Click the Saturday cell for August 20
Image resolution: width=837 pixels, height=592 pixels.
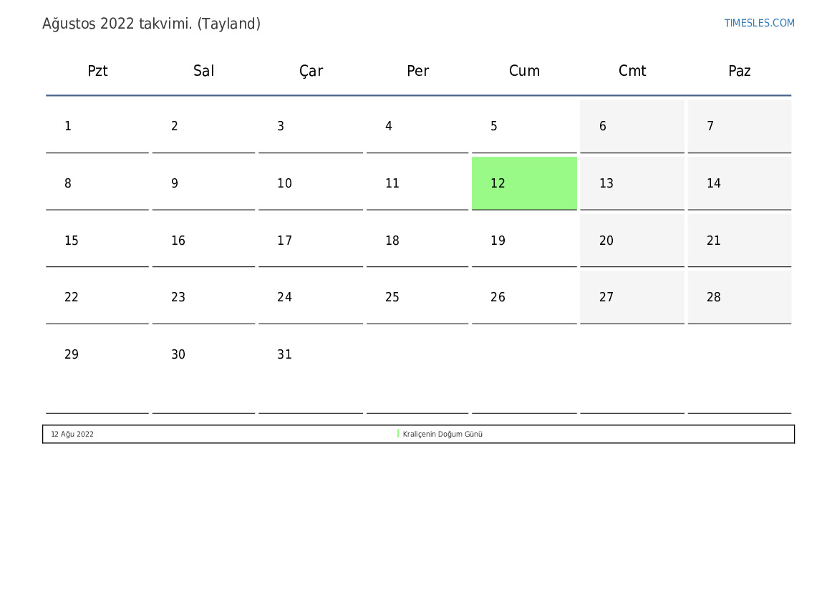632,241
